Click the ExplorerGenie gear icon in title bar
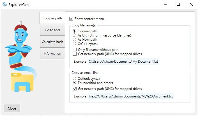Viewport: 198px width, 116px height. click(5, 4)
